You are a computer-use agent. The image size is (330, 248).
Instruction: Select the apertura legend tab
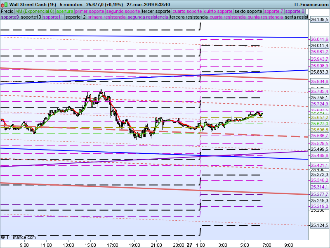tap(65, 12)
